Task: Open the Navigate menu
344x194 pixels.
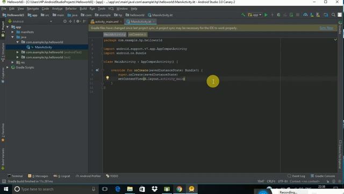Action: (x=33, y=9)
